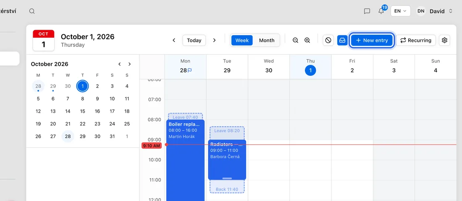462x201 pixels.
Task: Click the Leave 07:40 travel block
Action: point(185,116)
